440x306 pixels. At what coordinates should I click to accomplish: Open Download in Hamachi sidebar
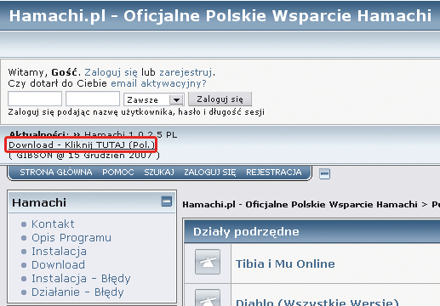(x=58, y=265)
